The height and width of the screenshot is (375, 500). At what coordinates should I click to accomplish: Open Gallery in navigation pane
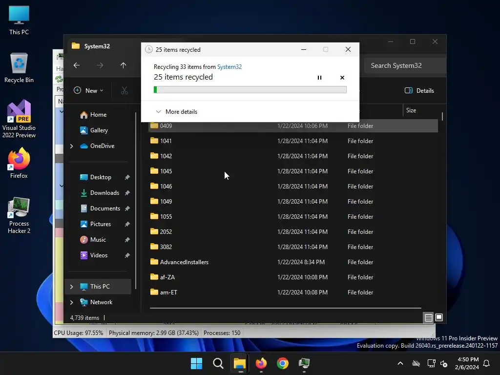(94, 130)
